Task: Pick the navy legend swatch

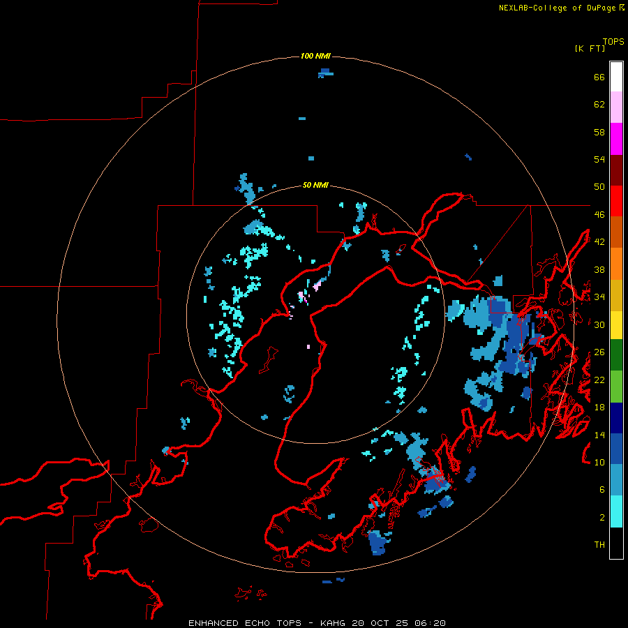Action: pyautogui.click(x=616, y=418)
